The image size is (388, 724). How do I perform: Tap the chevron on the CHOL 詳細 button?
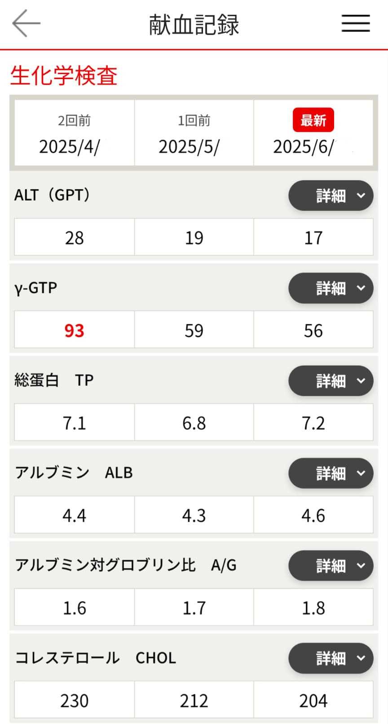361,658
